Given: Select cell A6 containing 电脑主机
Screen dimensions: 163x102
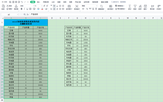Looking at the screenshot, I should point(11,39).
